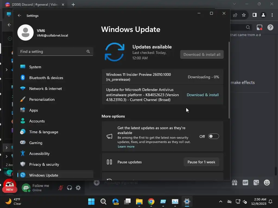
Task: Open Discord GIF picker
Action: (245, 183)
